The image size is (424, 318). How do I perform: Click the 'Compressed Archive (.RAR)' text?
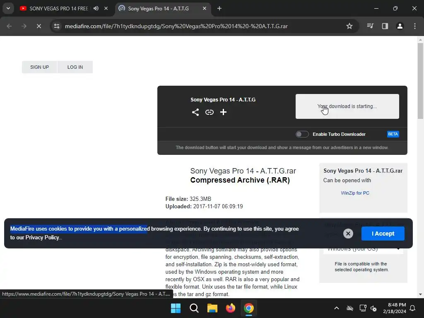(240, 180)
